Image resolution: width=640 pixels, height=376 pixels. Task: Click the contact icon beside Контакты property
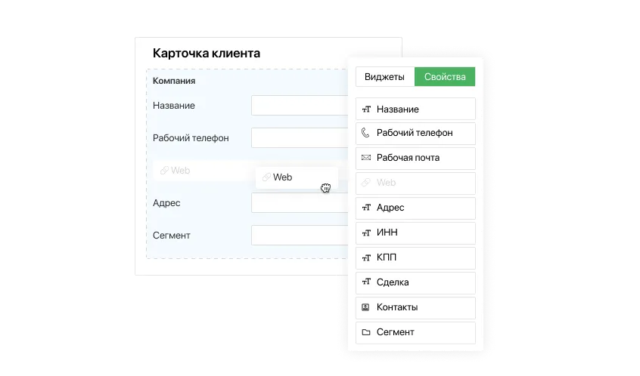pos(365,307)
